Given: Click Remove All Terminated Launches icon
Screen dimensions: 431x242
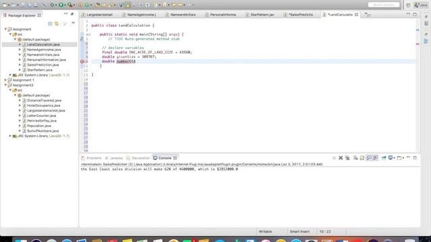Looking at the screenshot, I should pos(347,158).
